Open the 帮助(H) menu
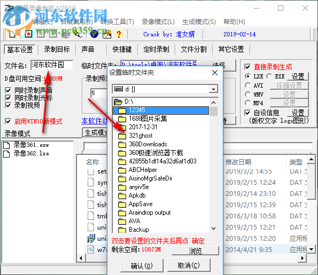This screenshot has height=275, width=318. (234, 22)
